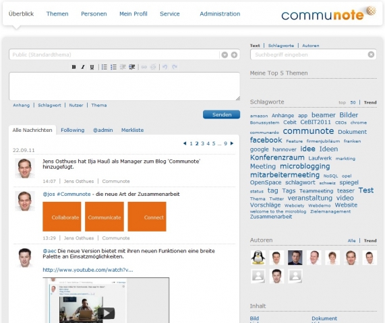Image resolution: width=385 pixels, height=323 pixels.
Task: Click the Schlagwort link below editor
Action: (49, 105)
